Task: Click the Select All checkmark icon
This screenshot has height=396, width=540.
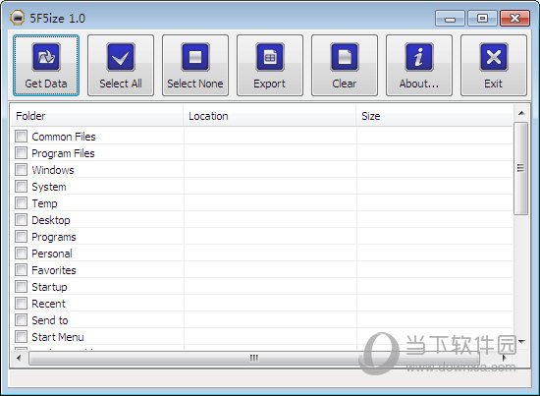Action: (121, 57)
